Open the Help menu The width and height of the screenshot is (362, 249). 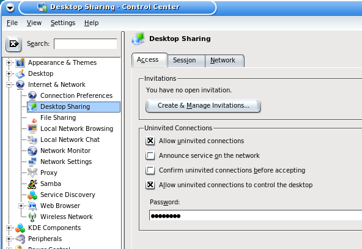pos(92,23)
